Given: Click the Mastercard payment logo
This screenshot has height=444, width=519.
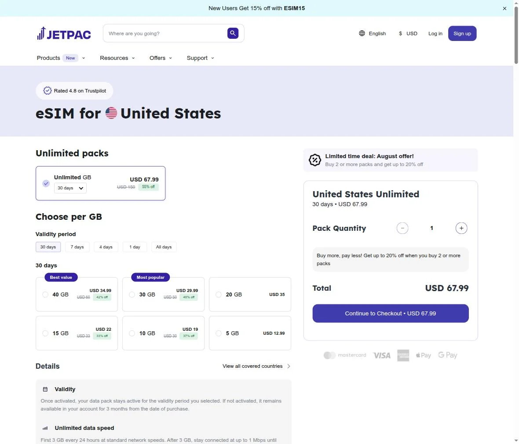Looking at the screenshot, I should point(344,355).
